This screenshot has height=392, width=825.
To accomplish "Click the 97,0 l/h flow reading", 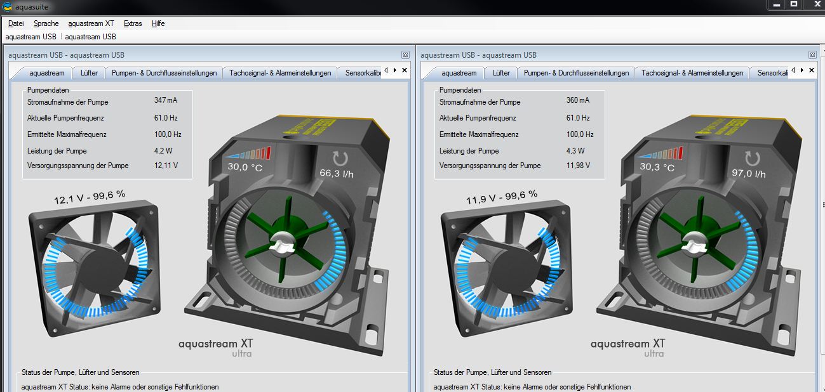I will point(749,173).
